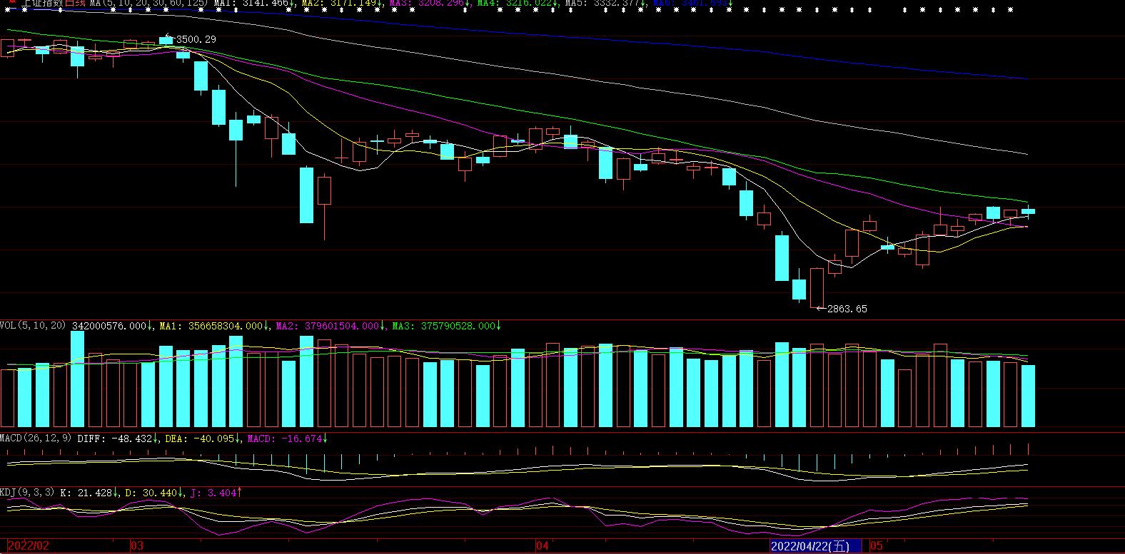Click the MA3: 3208.296 value
The height and width of the screenshot is (554, 1125).
click(x=428, y=4)
